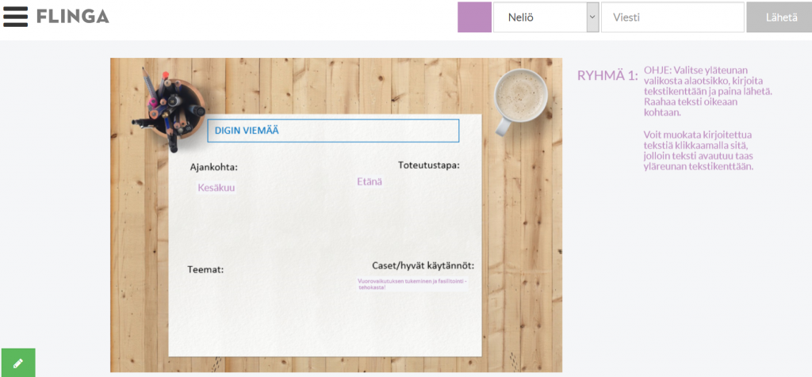Click the Ajankohta heading
Viewport: 812px width, 377px height.
[x=213, y=167]
